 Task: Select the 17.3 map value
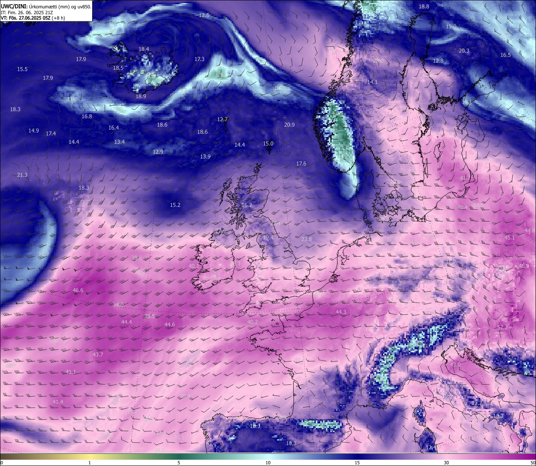(x=199, y=59)
